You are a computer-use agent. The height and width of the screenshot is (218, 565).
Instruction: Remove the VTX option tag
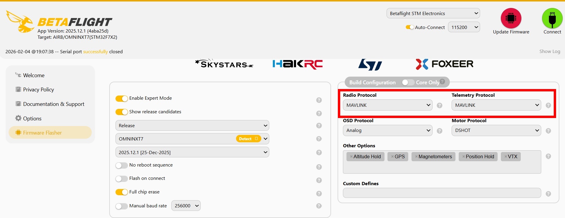click(x=506, y=157)
